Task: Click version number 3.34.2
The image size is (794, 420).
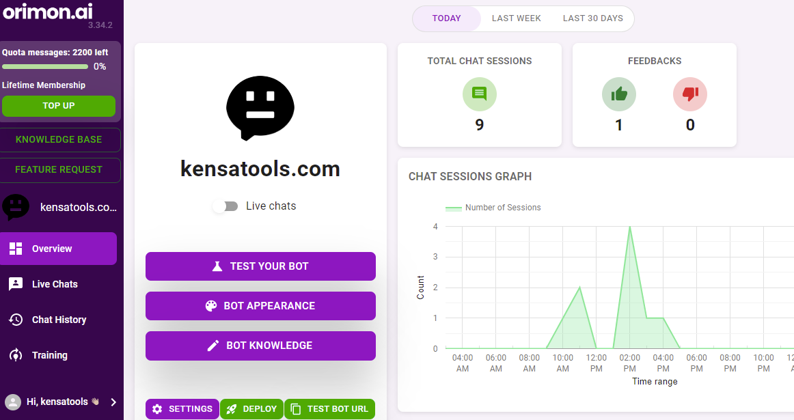Action: pos(100,25)
